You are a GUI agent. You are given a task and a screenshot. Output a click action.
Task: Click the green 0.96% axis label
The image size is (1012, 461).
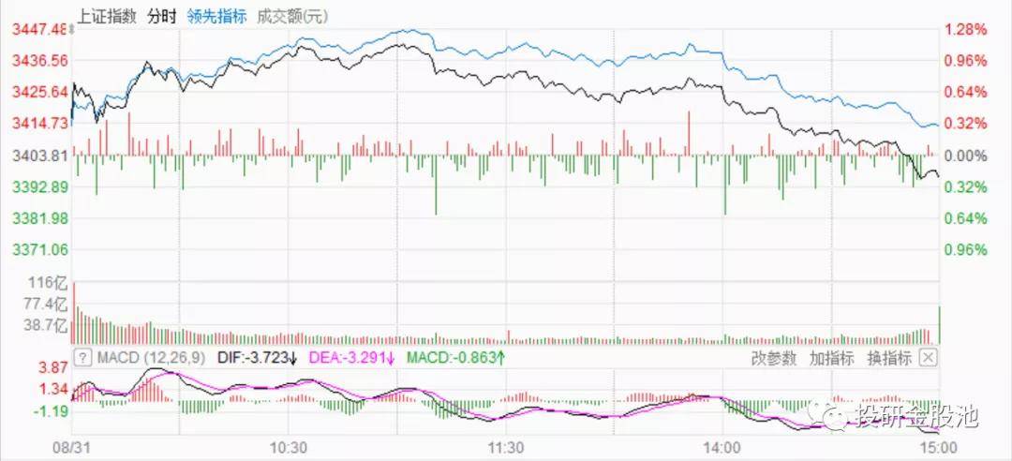pos(965,249)
